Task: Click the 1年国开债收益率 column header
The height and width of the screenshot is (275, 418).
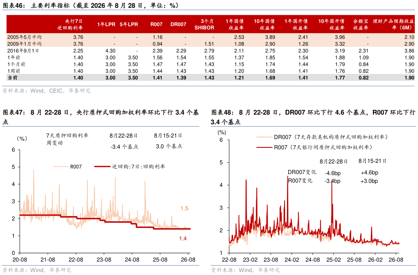Action: point(296,24)
